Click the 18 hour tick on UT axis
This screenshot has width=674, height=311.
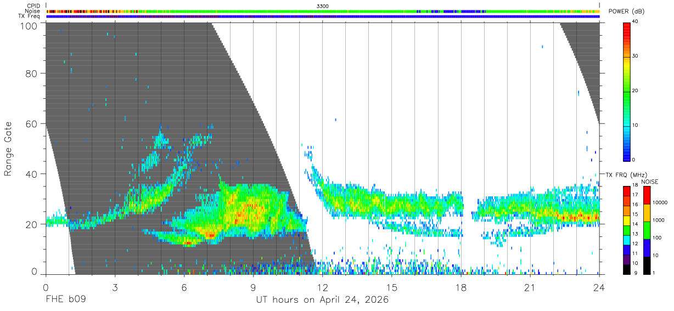click(x=461, y=286)
